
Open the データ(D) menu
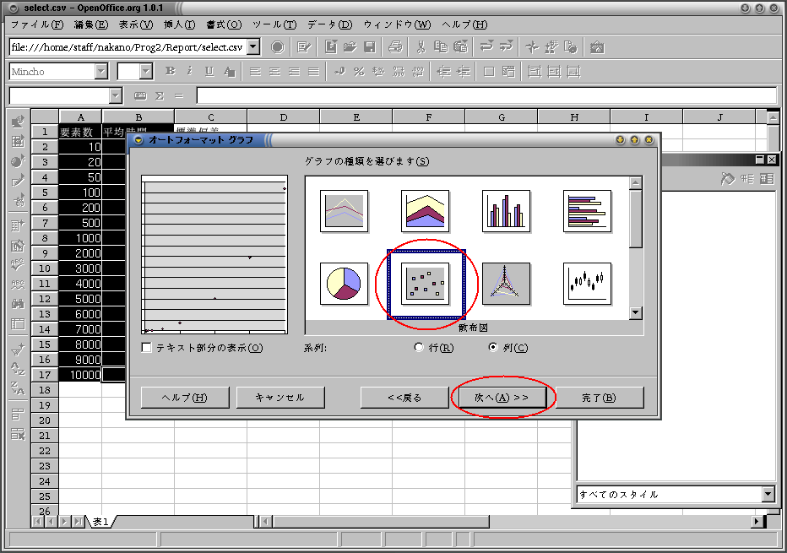pos(330,24)
